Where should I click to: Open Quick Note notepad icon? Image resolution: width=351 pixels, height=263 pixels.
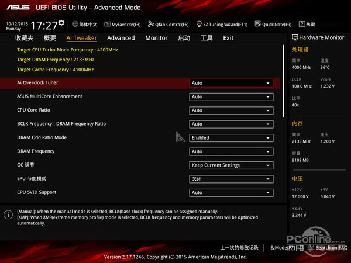click(x=258, y=24)
